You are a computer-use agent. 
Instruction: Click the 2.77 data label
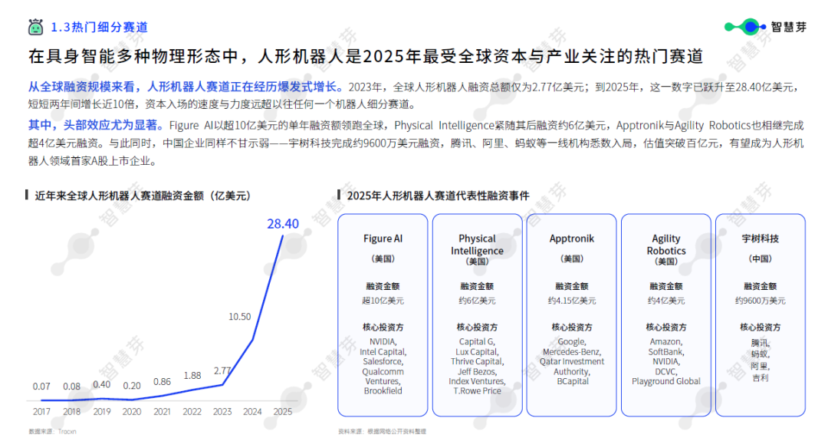tap(222, 370)
